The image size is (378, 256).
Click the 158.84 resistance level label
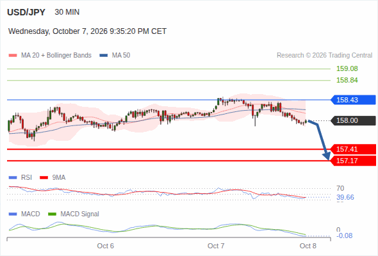(x=347, y=81)
